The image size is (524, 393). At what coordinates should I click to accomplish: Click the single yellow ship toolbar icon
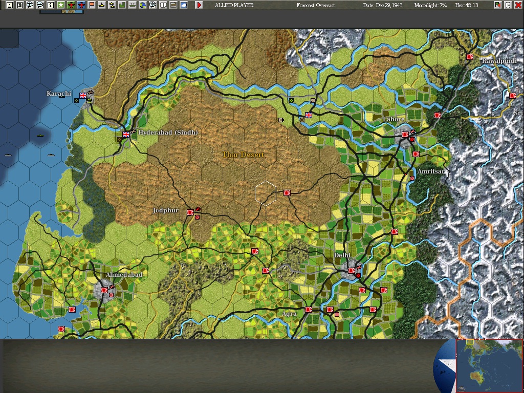point(102,5)
